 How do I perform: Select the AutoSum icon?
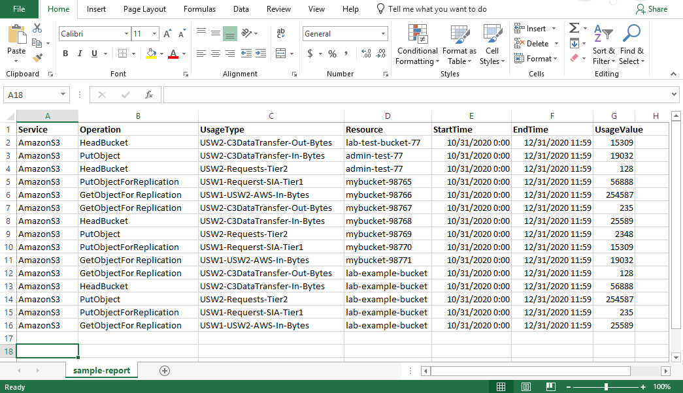(574, 28)
